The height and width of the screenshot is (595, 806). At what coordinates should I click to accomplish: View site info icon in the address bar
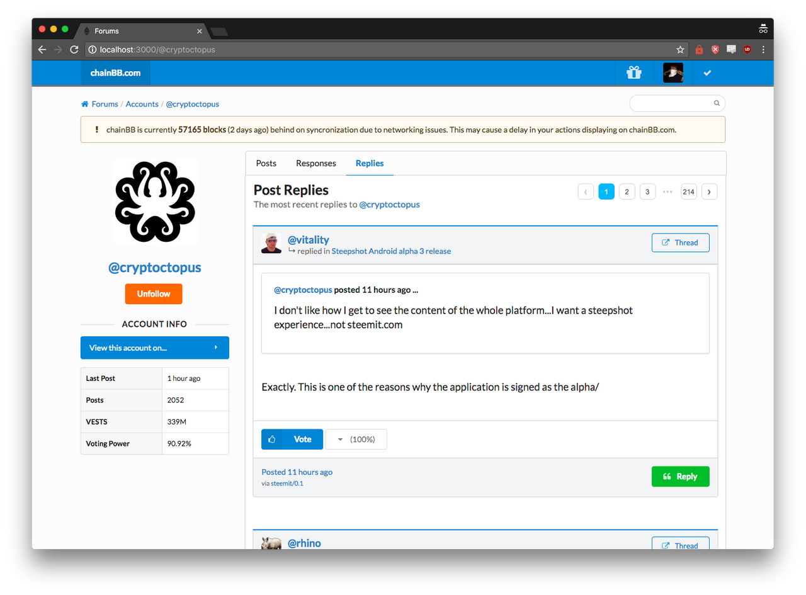coord(92,49)
